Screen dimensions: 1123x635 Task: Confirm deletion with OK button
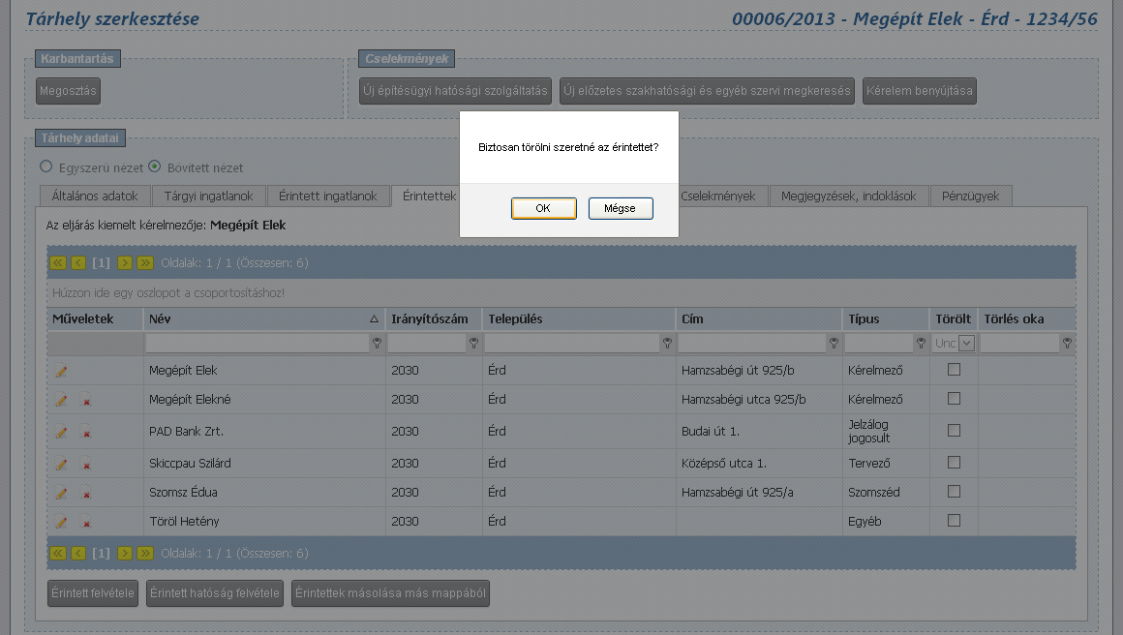[544, 208]
